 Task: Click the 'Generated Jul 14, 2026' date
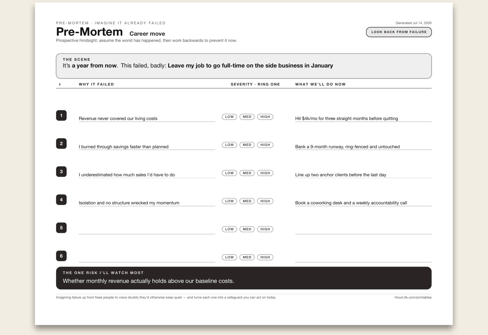tap(414, 23)
